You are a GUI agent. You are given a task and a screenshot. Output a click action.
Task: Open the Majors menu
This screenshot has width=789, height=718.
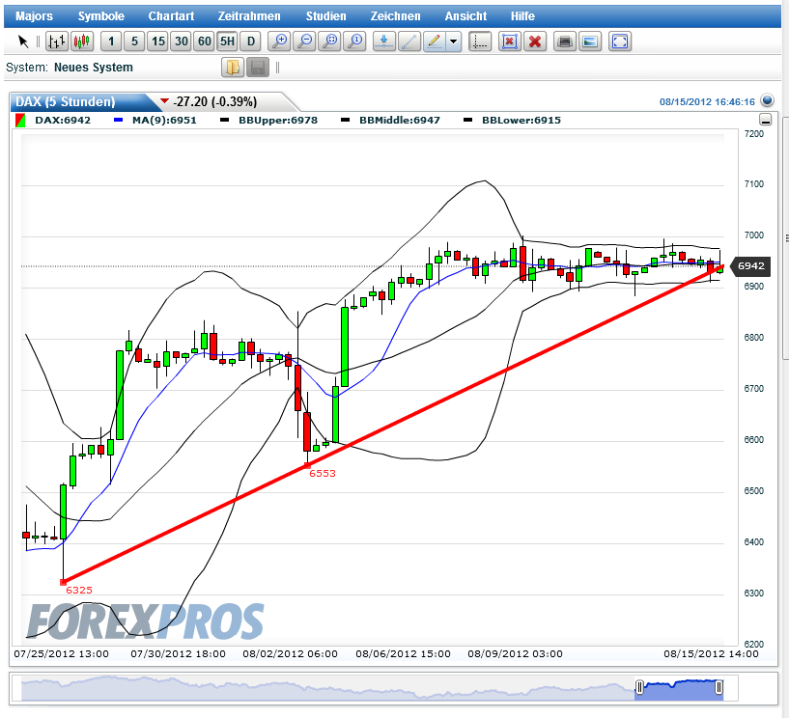[x=34, y=16]
